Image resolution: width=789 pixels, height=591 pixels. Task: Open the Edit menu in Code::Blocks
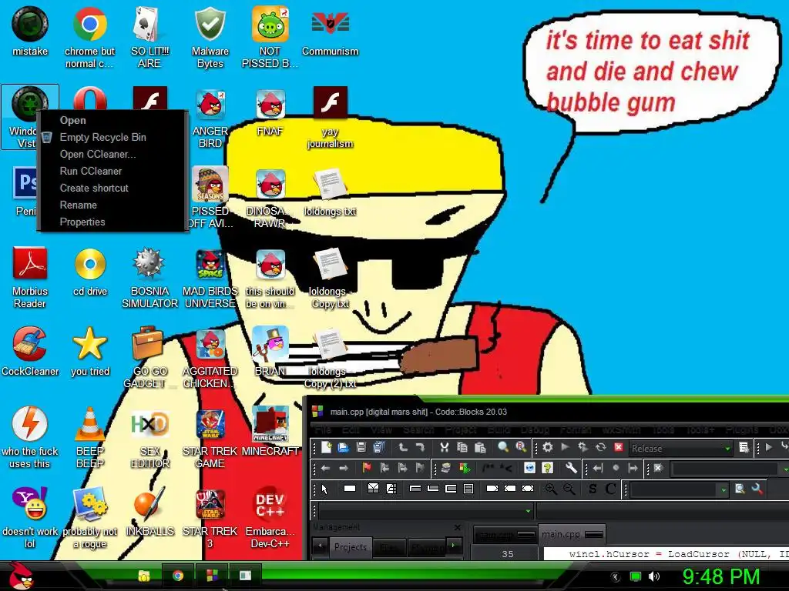[x=351, y=429]
